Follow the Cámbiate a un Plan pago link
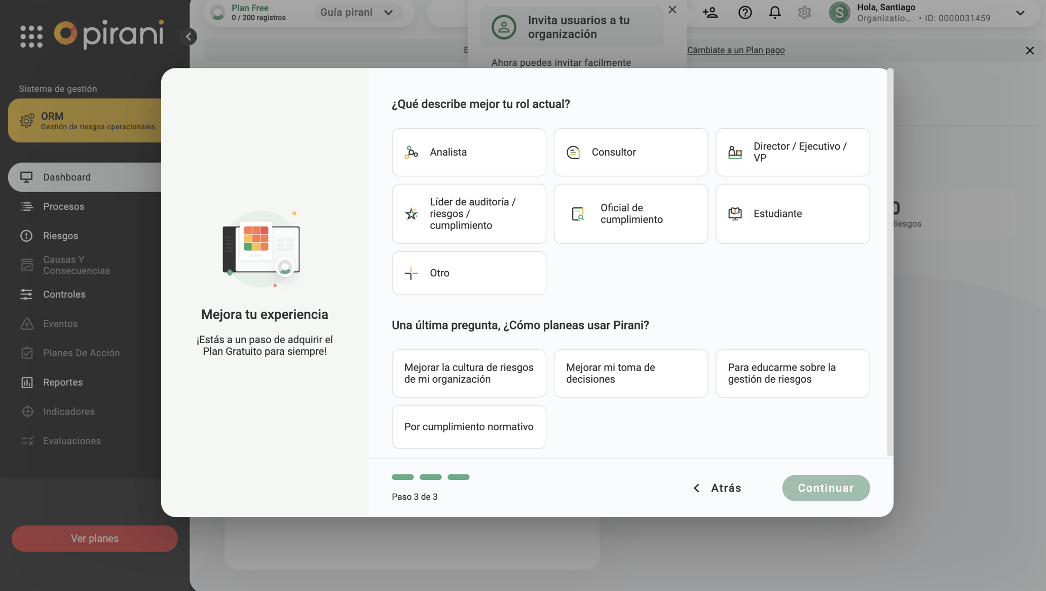 pyautogui.click(x=736, y=50)
